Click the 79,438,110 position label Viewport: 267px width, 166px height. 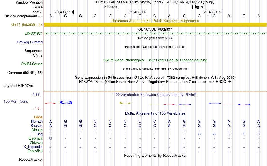[x=64, y=12]
